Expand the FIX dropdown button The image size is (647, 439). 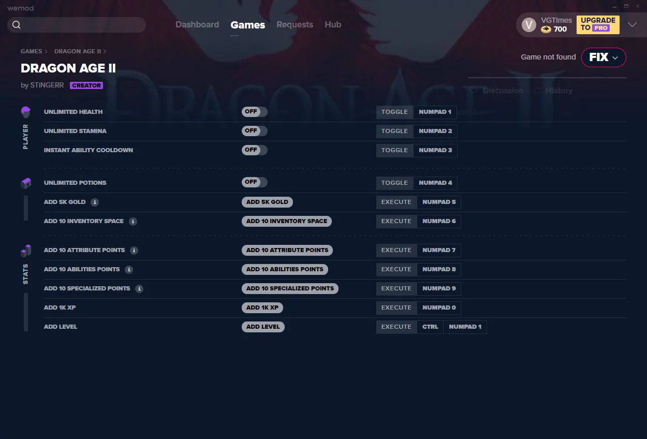[x=604, y=57]
